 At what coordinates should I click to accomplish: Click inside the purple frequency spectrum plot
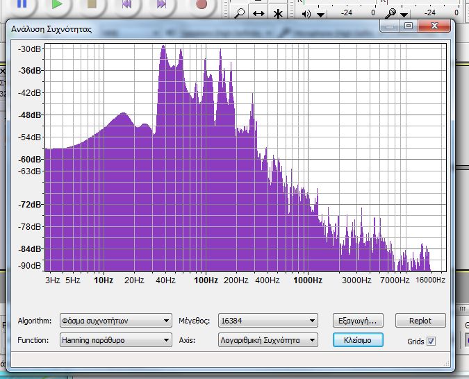tap(245, 157)
